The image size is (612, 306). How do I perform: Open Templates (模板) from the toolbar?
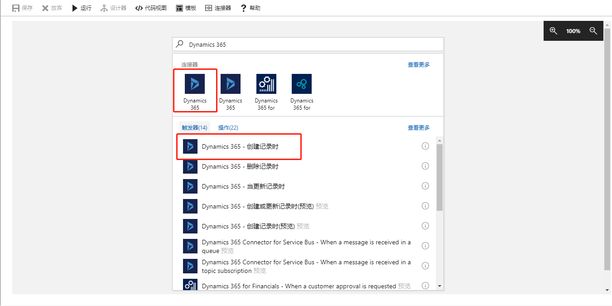[186, 8]
